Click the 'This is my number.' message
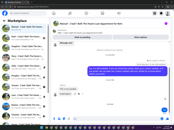The height and width of the screenshot is (130, 174). tap(68, 89)
